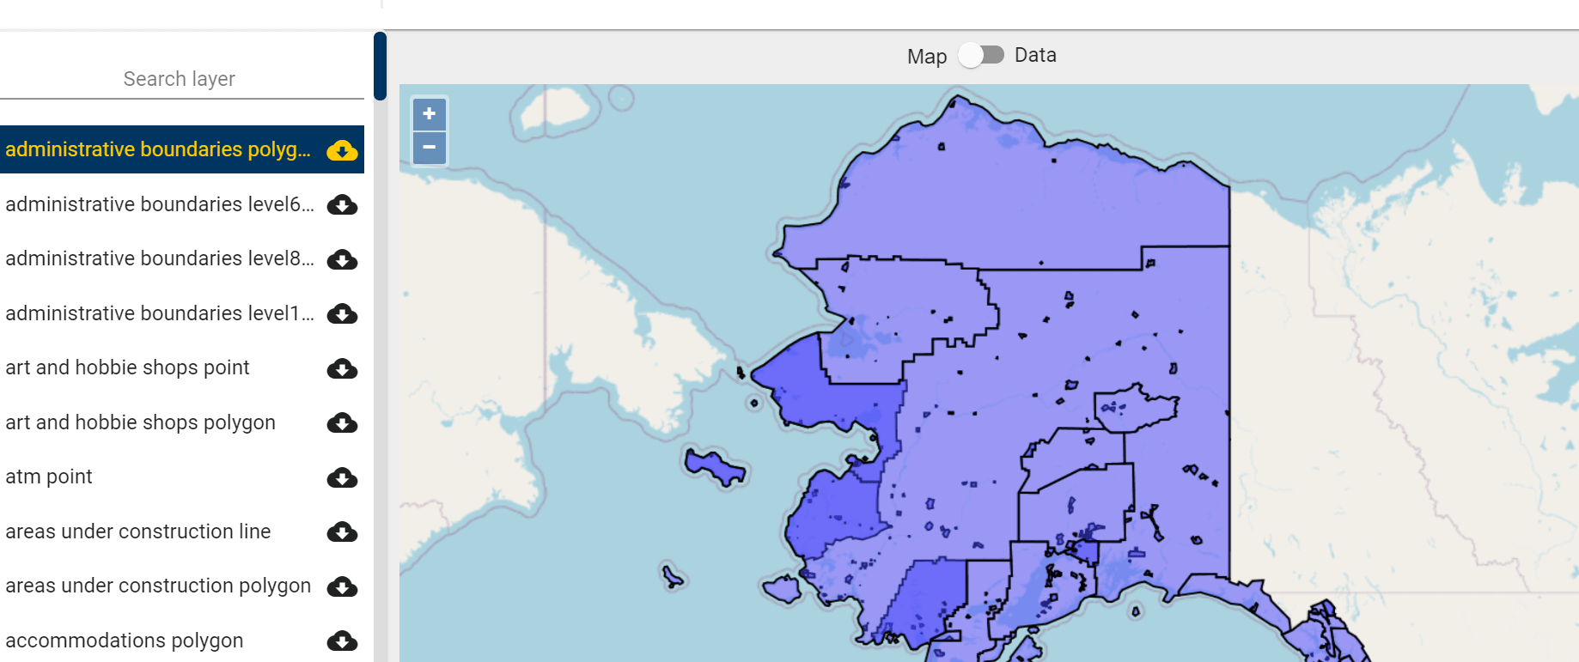This screenshot has width=1579, height=662.
Task: Select accommodations polygon layer
Action: click(125, 641)
